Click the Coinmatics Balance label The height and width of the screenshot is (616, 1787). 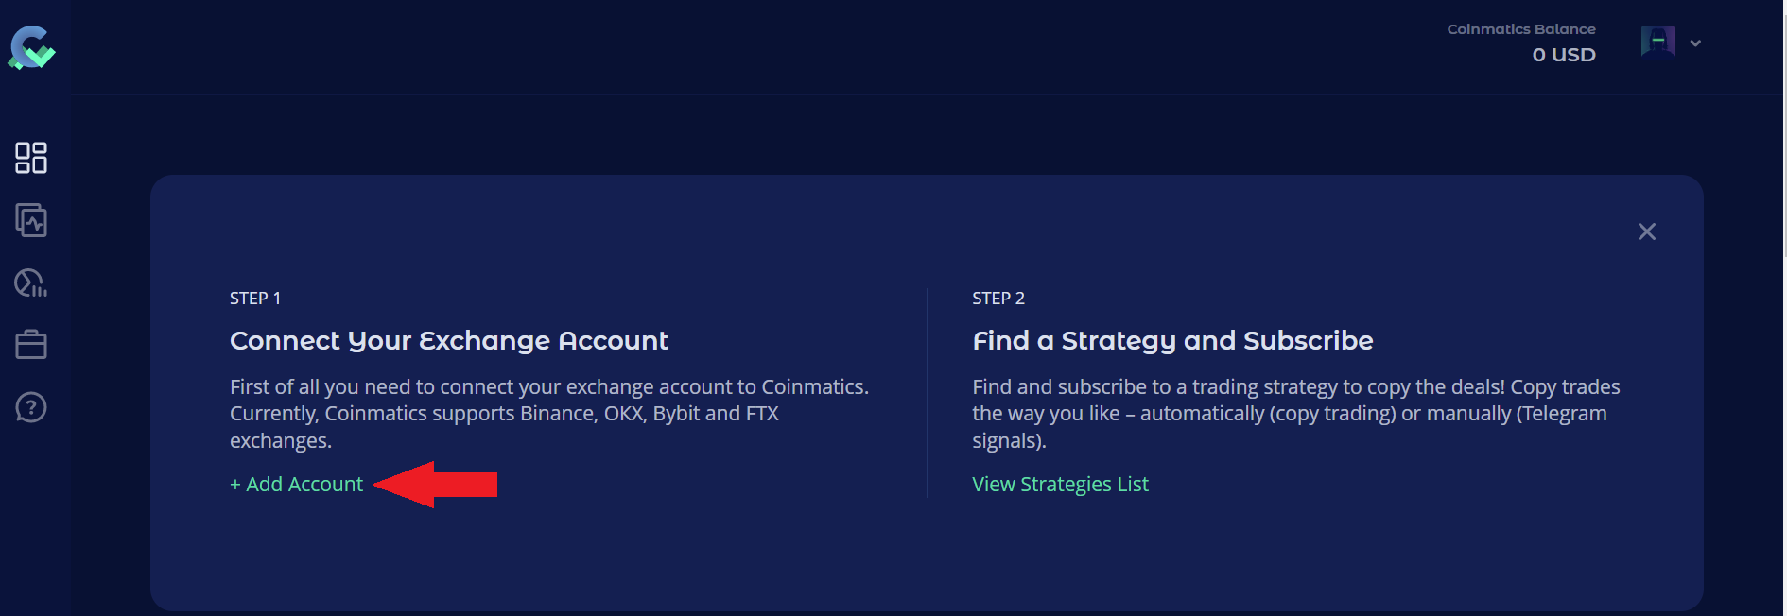click(1520, 29)
